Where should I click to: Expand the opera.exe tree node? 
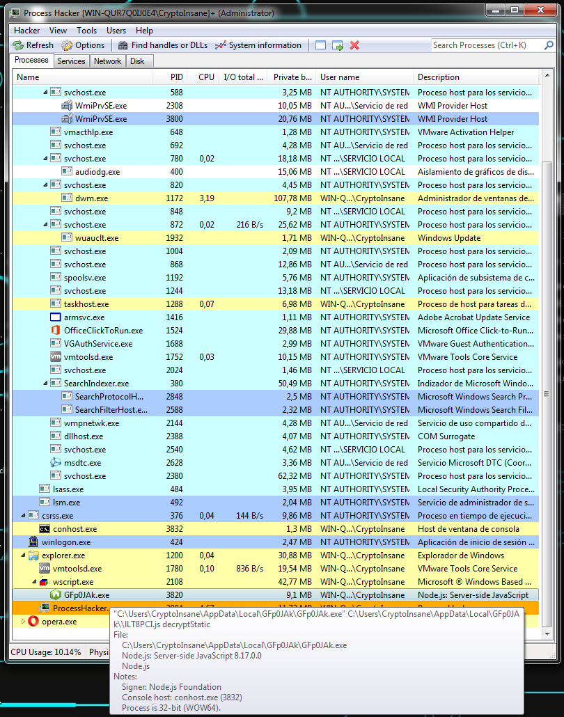pos(24,621)
